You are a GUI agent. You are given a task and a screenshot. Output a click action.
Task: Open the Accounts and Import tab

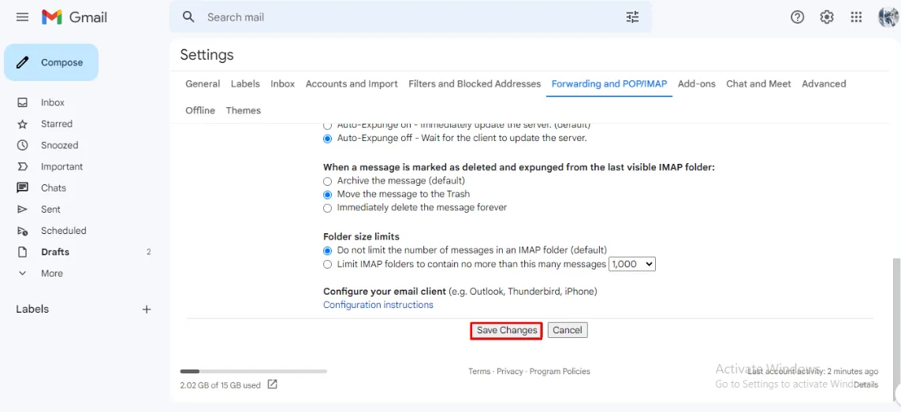pos(352,84)
